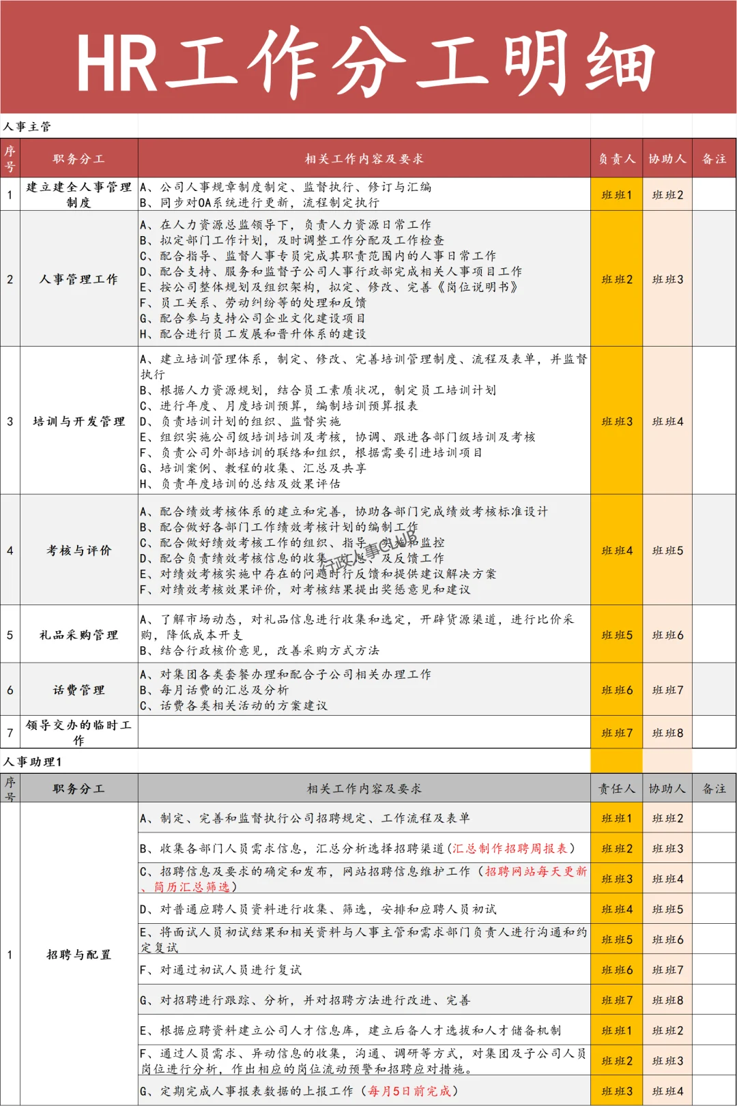This screenshot has width=737, height=1106.
Task: Select the "领导交办的临时工作" cell
Action: click(79, 733)
